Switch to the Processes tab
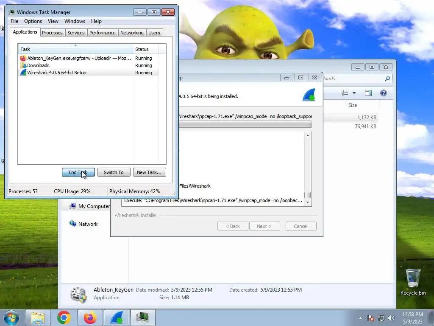434x326 pixels. click(52, 33)
